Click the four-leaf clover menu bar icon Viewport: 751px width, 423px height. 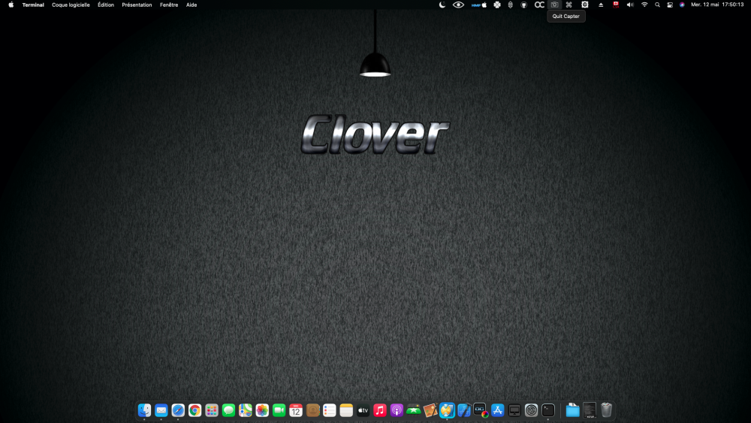[497, 5]
